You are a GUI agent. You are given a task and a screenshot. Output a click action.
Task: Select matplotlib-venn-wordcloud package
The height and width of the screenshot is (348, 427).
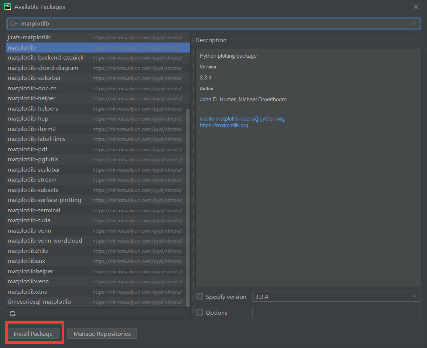coord(96,241)
